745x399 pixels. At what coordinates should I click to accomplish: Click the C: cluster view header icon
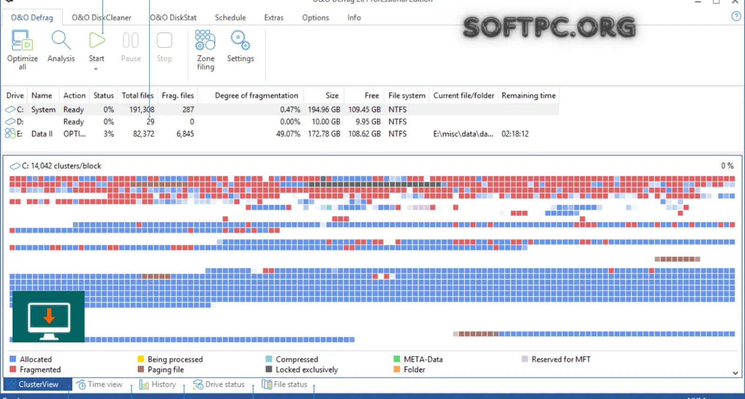point(15,166)
